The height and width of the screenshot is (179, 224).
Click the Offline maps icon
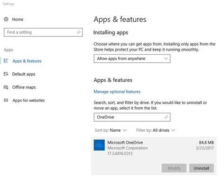click(6, 87)
